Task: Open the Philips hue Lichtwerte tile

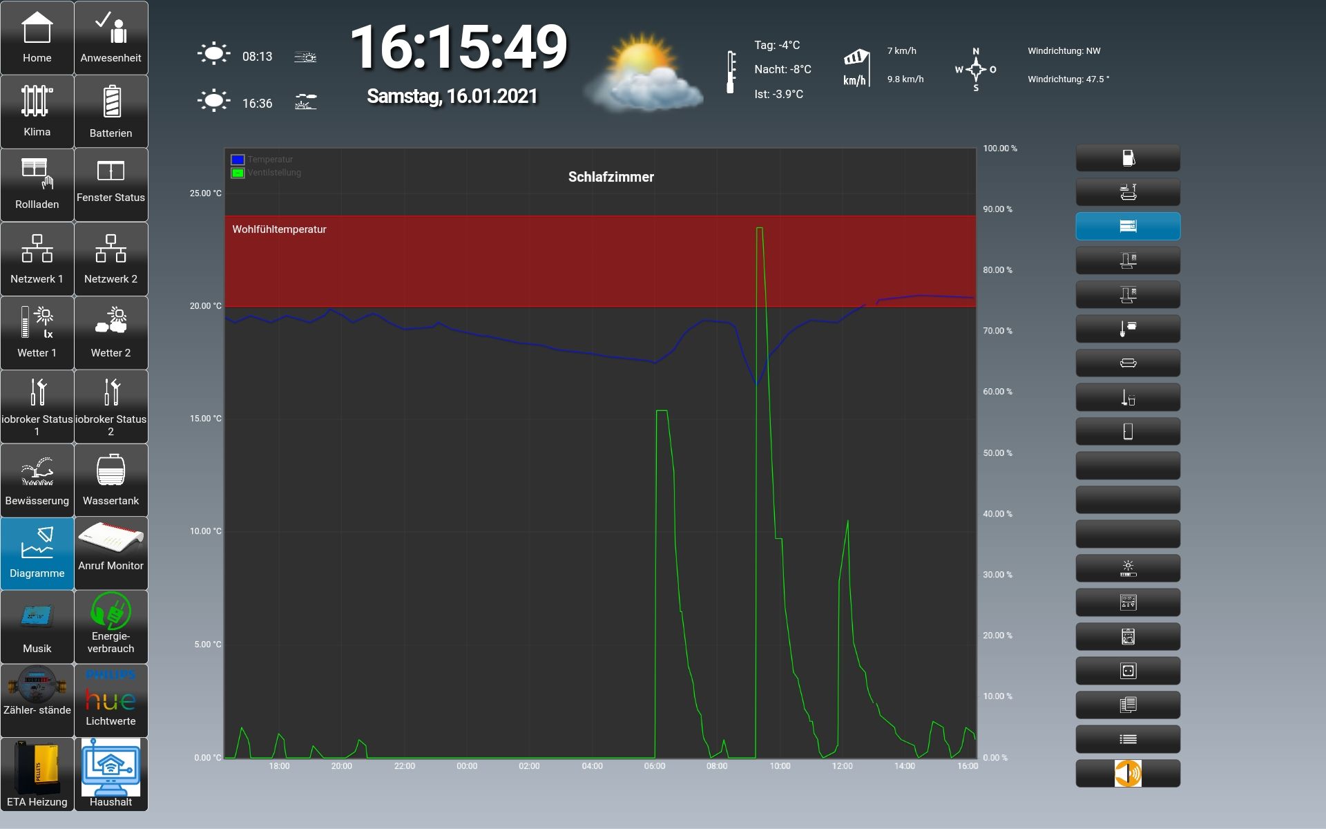Action: point(110,701)
